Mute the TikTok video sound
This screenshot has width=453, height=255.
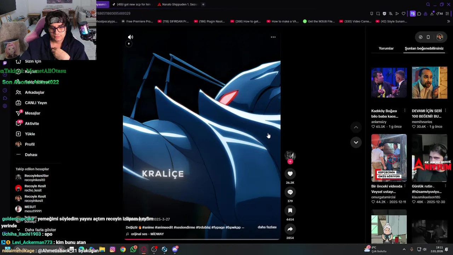pyautogui.click(x=131, y=37)
